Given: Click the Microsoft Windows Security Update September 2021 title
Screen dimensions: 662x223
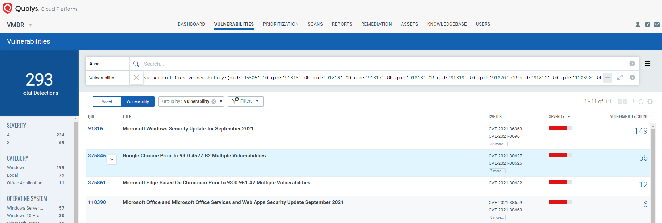Looking at the screenshot, I should pyautogui.click(x=188, y=129).
